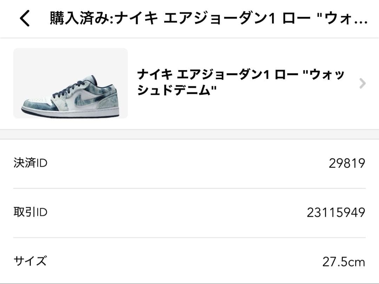Open product details with right chevron
Image resolution: width=379 pixels, height=284 pixels.
363,83
